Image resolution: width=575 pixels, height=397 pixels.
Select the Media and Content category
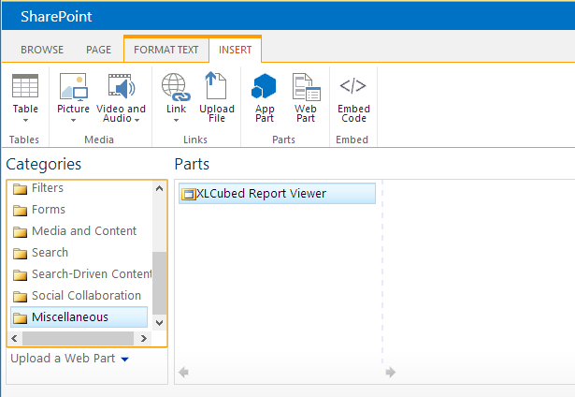(84, 231)
